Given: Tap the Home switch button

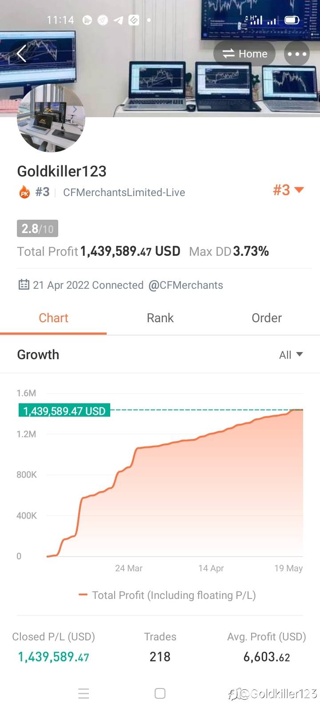Looking at the screenshot, I should pos(245,54).
